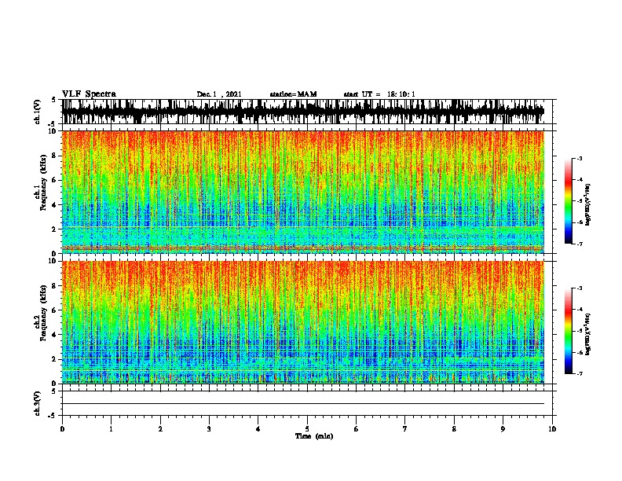Screen dimensions: 622x481
Task: Click time axis tick label "4"
Action: click(x=258, y=429)
